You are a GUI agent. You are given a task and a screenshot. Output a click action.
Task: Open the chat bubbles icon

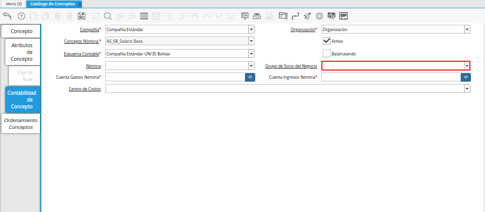[x=132, y=16]
